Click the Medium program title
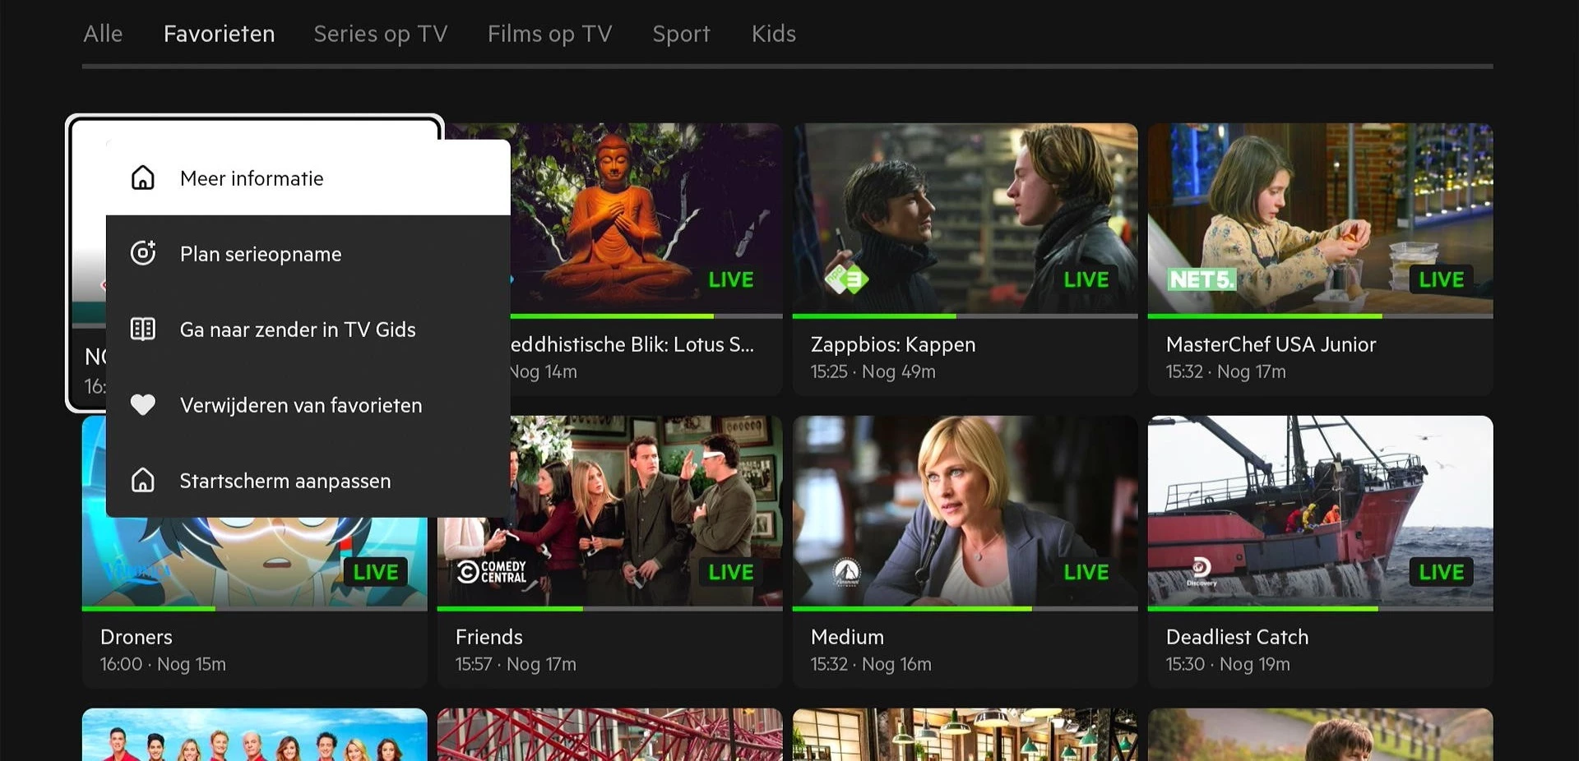The width and height of the screenshot is (1579, 761). [x=847, y=637]
